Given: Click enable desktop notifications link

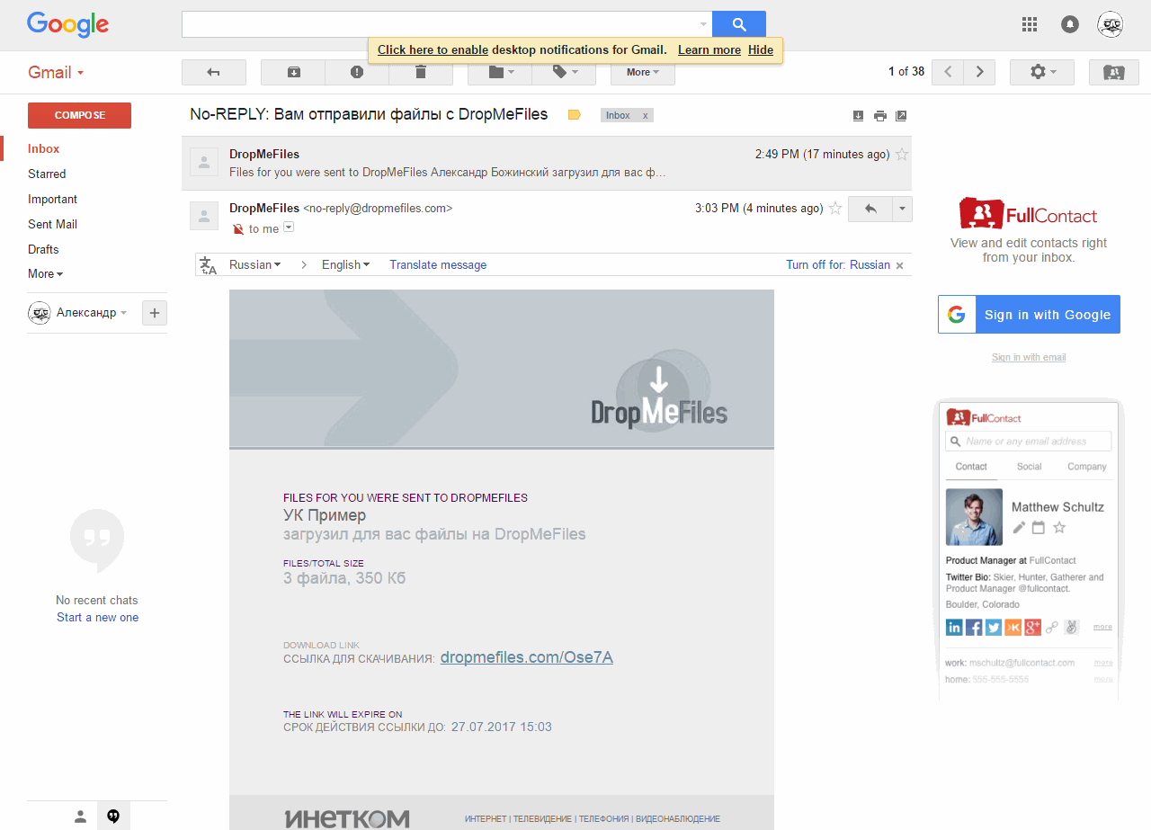Looking at the screenshot, I should [433, 49].
